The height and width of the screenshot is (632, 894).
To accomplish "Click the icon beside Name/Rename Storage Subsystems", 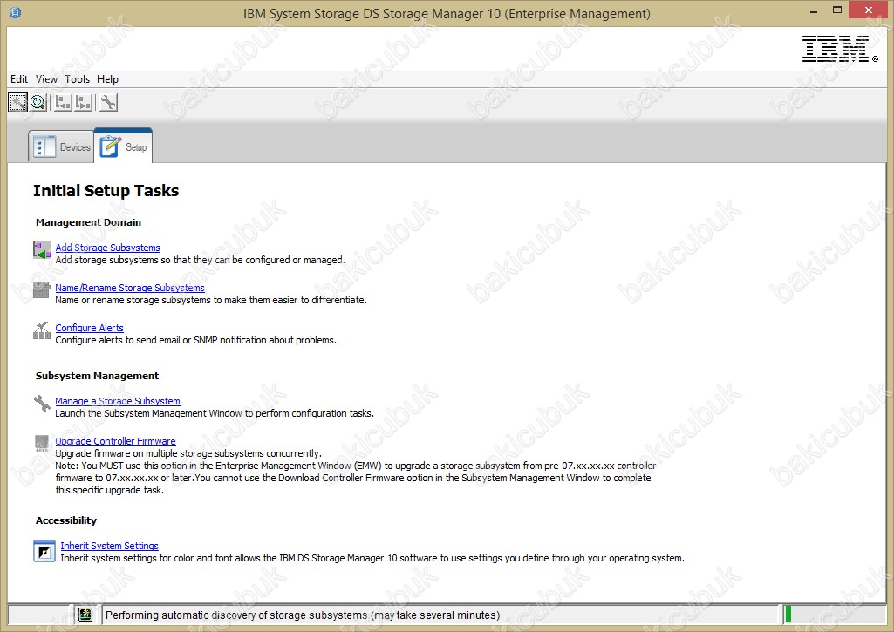I will tap(42, 289).
